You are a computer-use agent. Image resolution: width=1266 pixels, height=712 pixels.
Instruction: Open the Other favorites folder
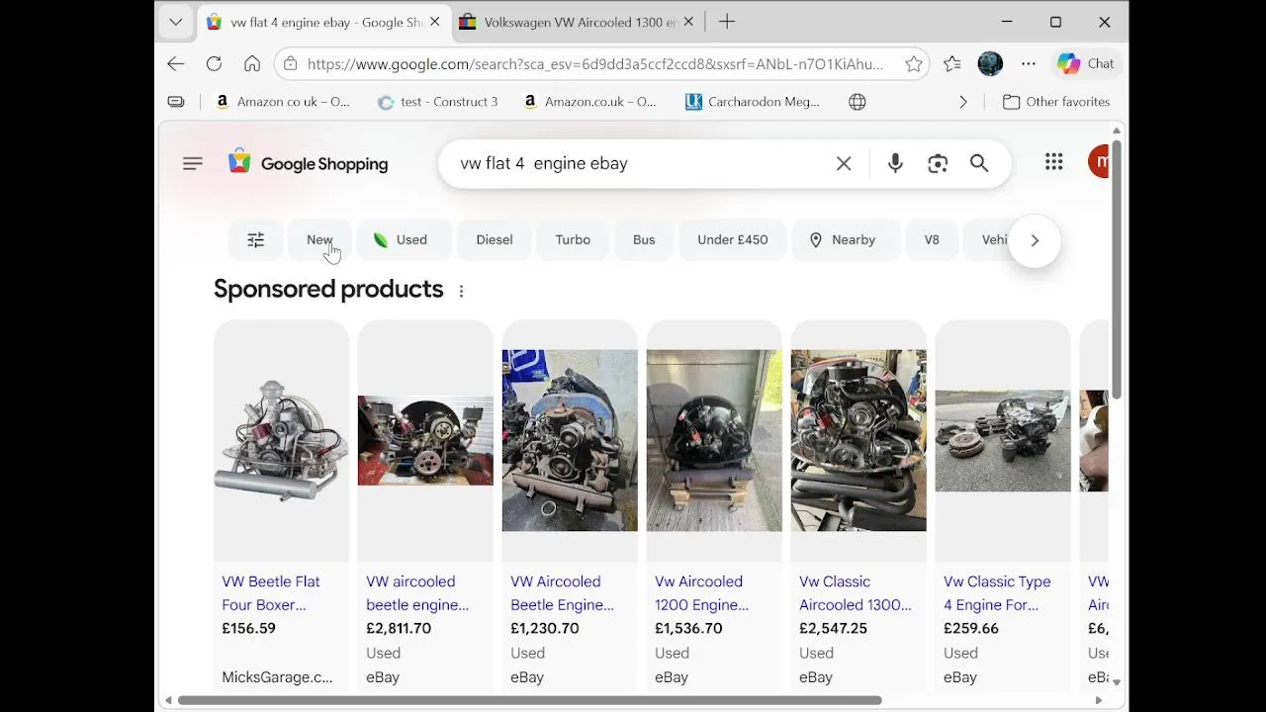tap(1056, 102)
